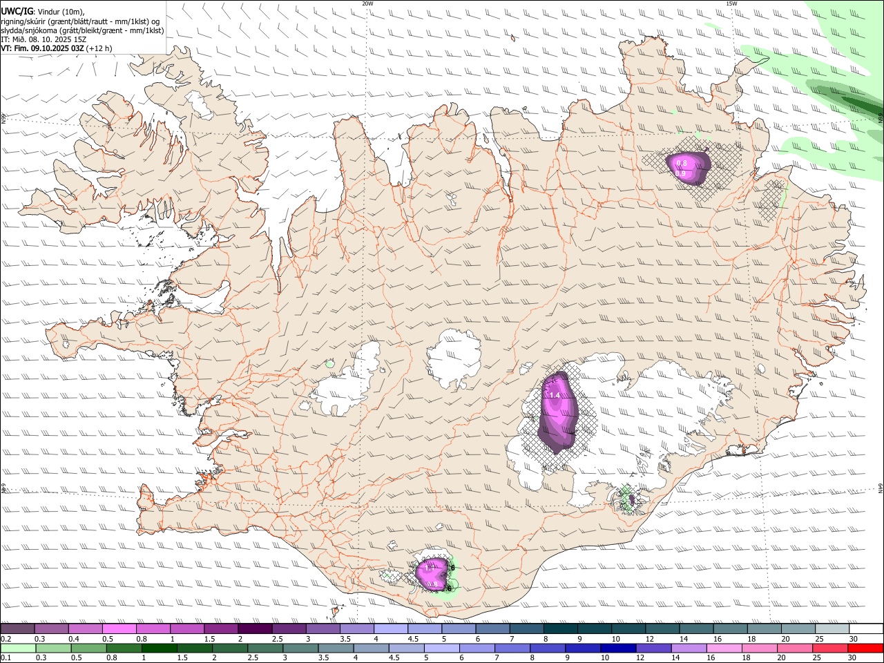Click the dusky purple 0.2 swatch at the start of the top legend row
The image size is (884, 663).
point(17,629)
